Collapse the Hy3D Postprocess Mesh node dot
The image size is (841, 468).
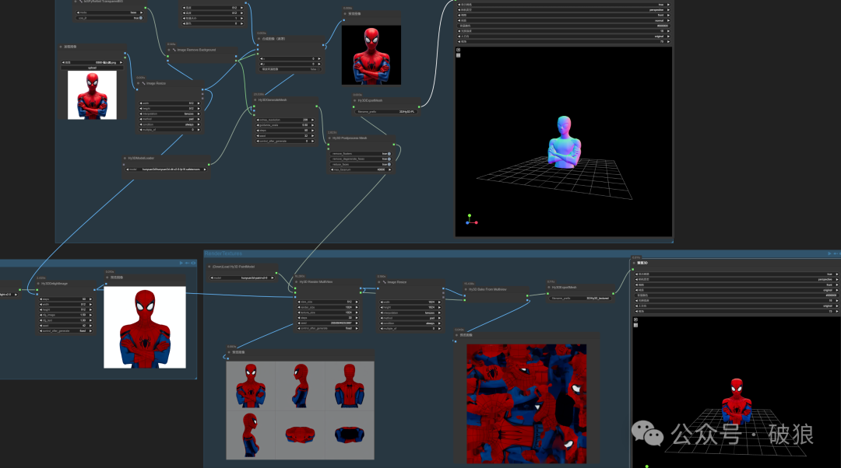[329, 138]
